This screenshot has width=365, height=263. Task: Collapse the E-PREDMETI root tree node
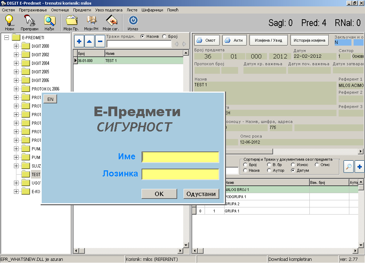pos(6,37)
